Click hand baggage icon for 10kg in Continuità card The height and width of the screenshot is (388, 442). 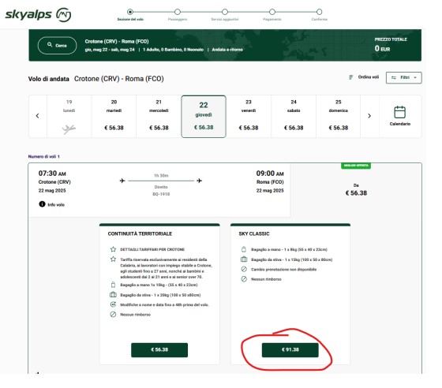click(x=113, y=285)
